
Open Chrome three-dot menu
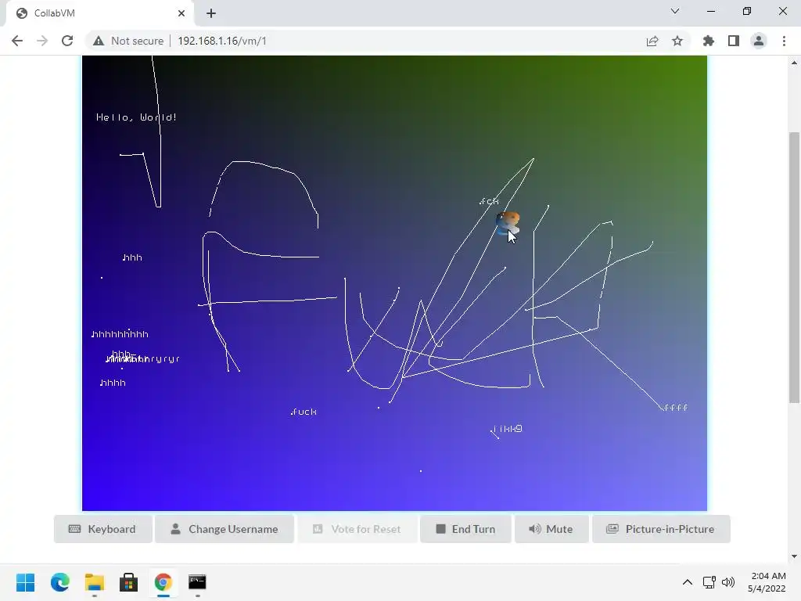tap(784, 41)
